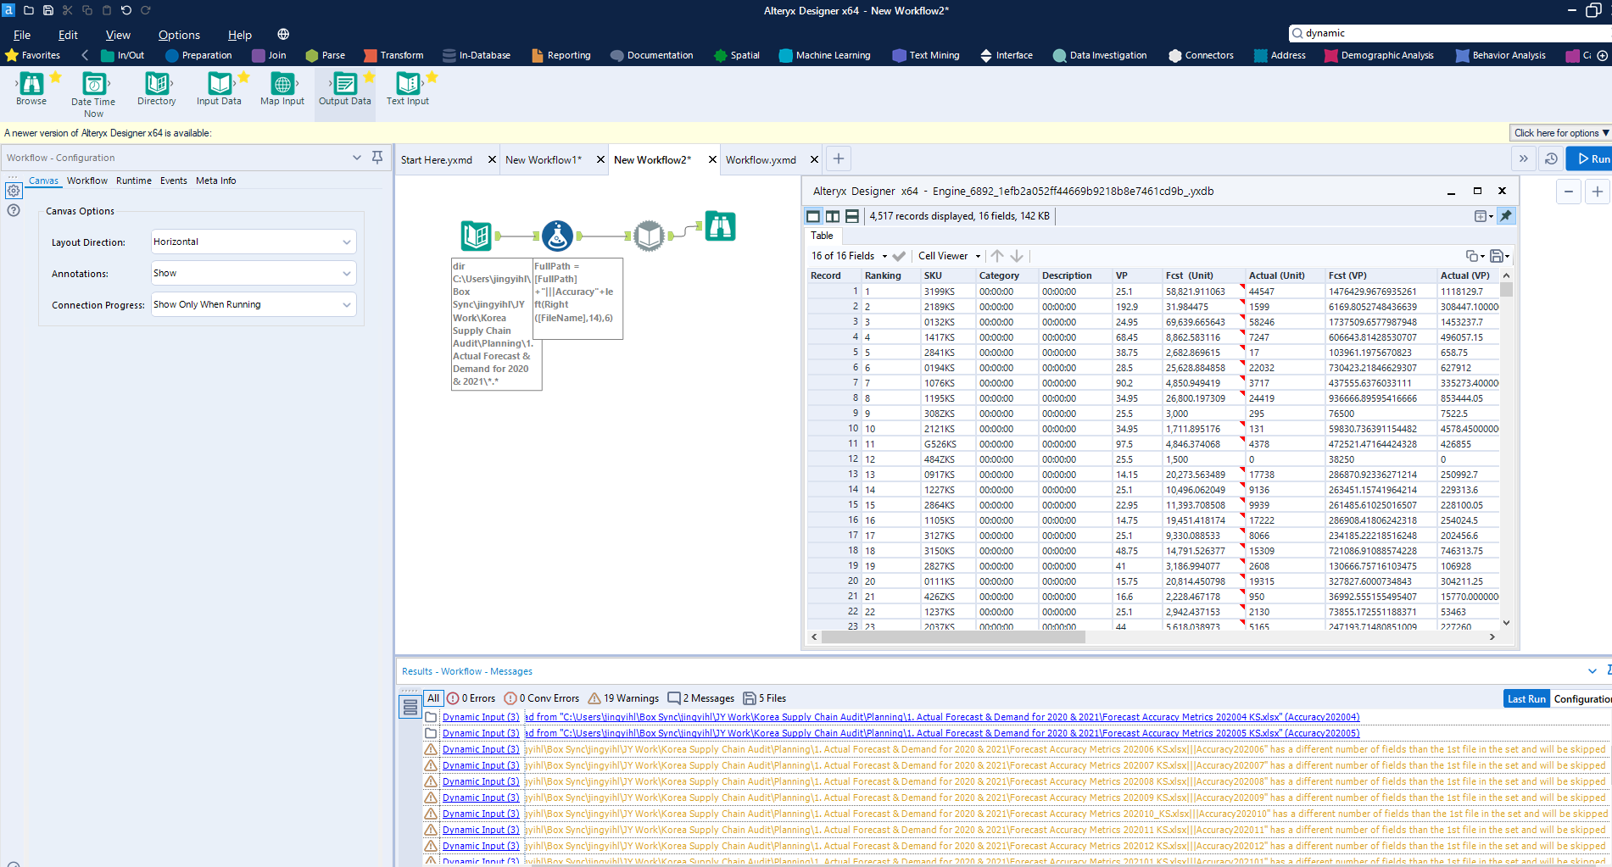The width and height of the screenshot is (1612, 867).
Task: Pick the Date Time Now tool
Action: click(93, 85)
